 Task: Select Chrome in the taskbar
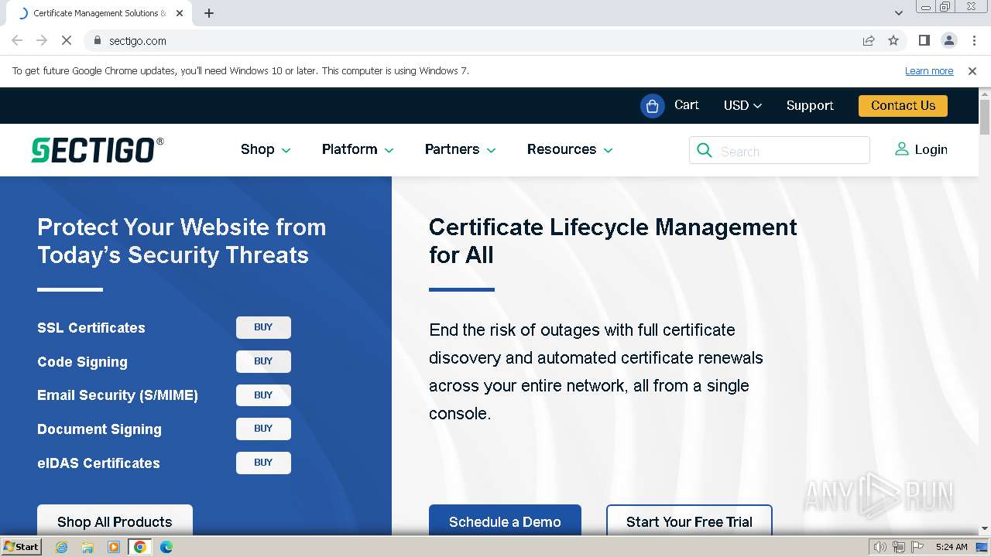point(140,547)
